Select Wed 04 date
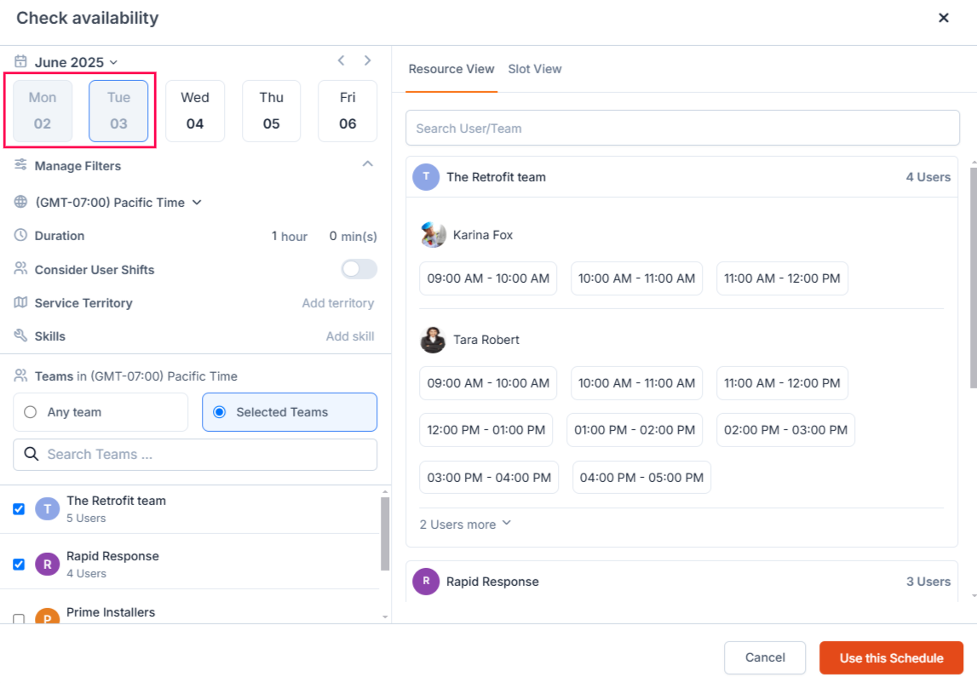The width and height of the screenshot is (977, 683). (195, 111)
